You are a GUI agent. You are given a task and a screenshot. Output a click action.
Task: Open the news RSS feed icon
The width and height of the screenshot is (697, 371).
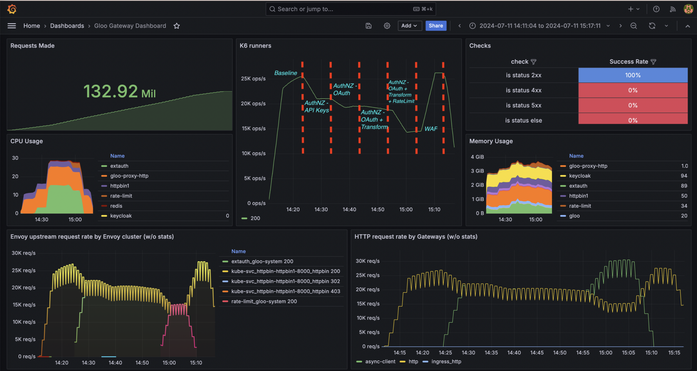click(673, 9)
